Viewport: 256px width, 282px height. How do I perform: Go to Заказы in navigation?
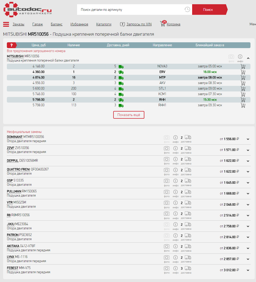pyautogui.click(x=18, y=24)
